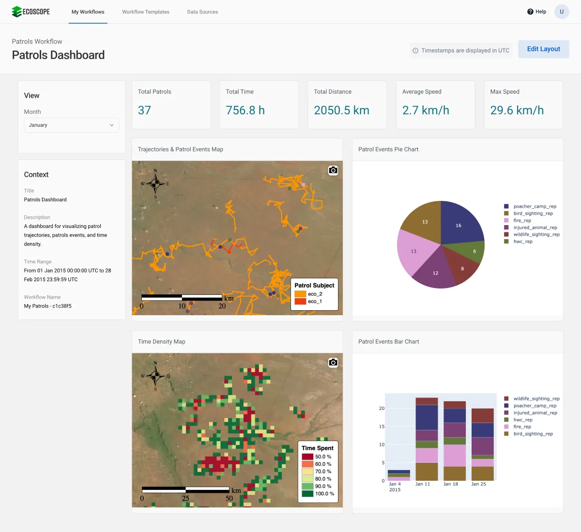Click the timestamps info icon
581x532 pixels.
pos(415,50)
